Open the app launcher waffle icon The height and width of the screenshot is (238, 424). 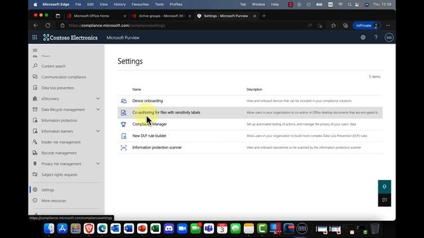tap(34, 38)
